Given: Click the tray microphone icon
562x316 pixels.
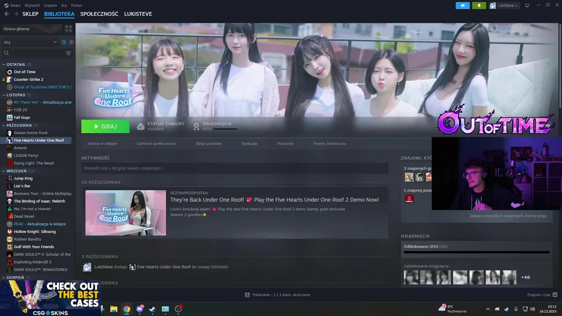Looking at the screenshot, I should (x=516, y=309).
